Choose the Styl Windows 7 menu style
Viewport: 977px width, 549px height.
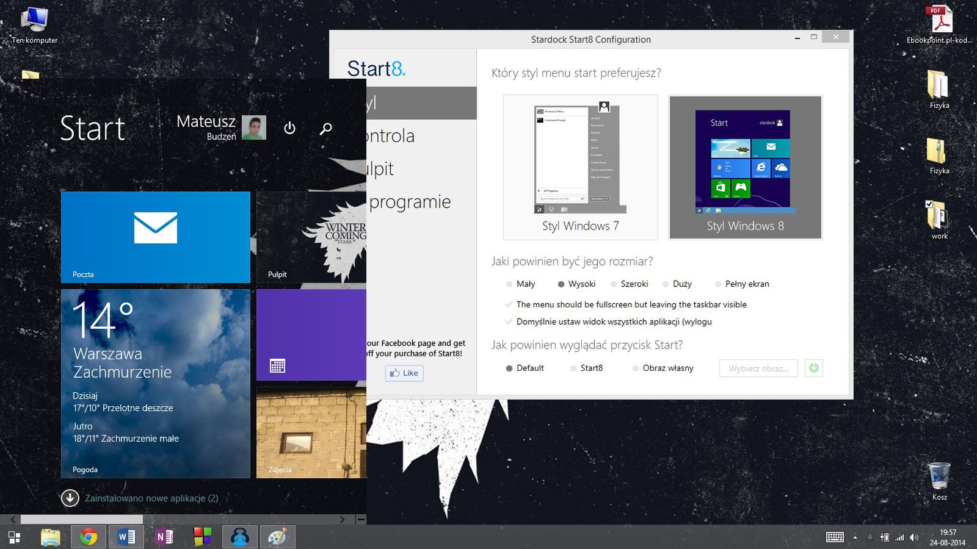[x=581, y=167]
